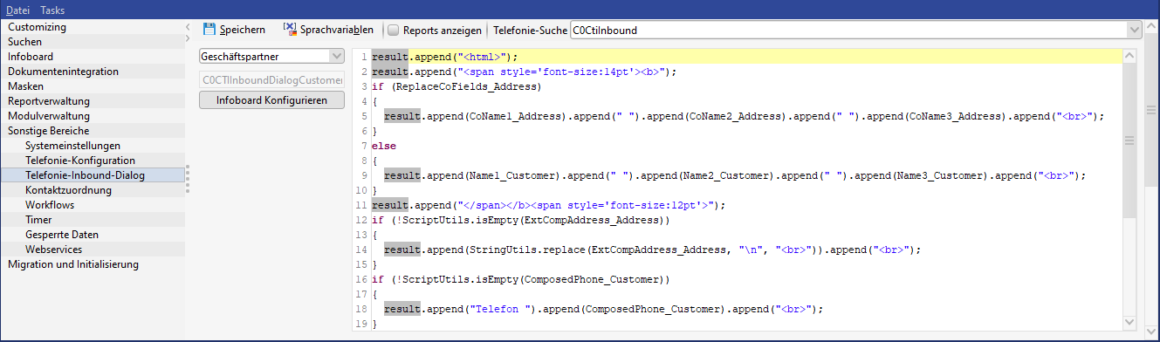Screen dimensions: 1160x342
Task: Open Gesperrte Daten sub-item
Action: tap(62, 235)
